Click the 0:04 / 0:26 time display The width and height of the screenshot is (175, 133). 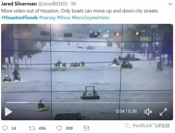point(126,111)
